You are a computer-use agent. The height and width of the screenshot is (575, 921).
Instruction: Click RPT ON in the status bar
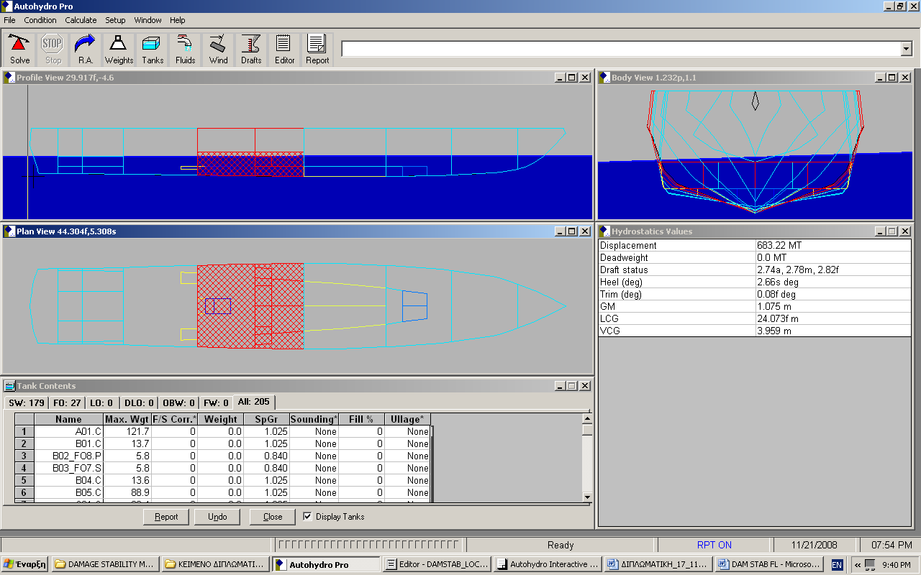(x=714, y=545)
